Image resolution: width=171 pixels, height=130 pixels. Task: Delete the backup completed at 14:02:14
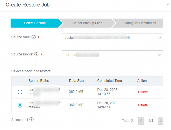pyautogui.click(x=143, y=105)
